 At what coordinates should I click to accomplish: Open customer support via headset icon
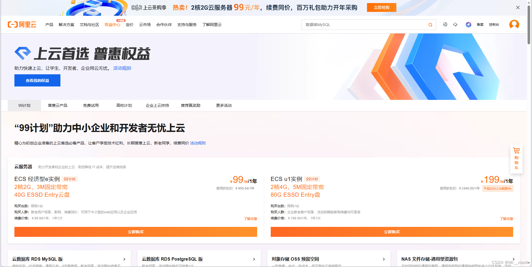coord(455,25)
